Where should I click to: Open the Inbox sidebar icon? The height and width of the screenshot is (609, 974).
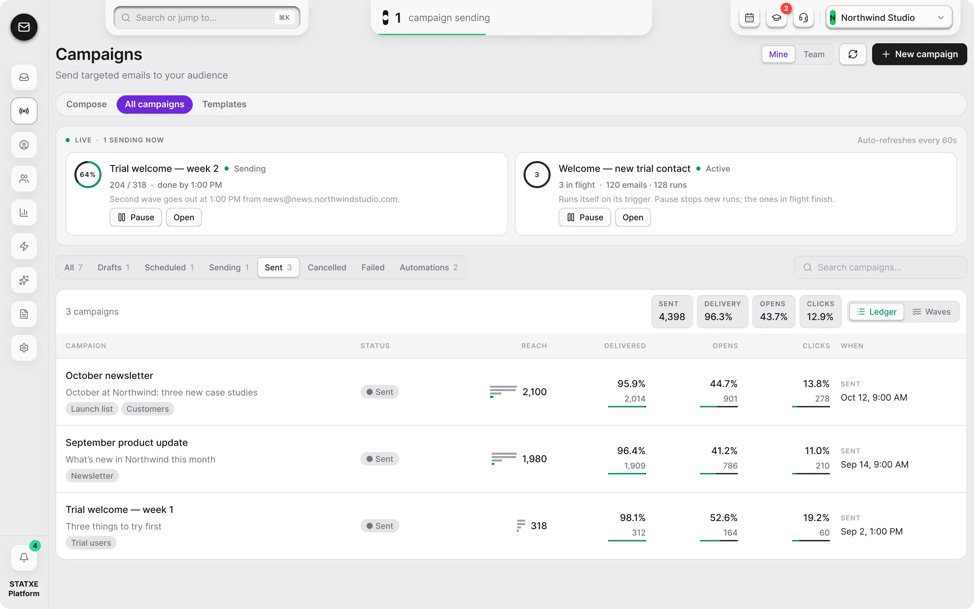point(24,77)
